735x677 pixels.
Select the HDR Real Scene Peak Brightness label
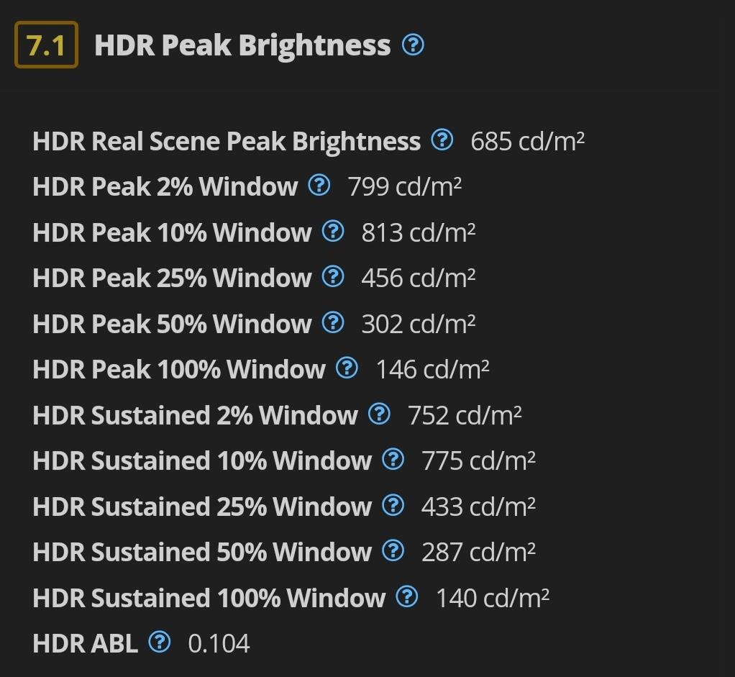tap(227, 142)
